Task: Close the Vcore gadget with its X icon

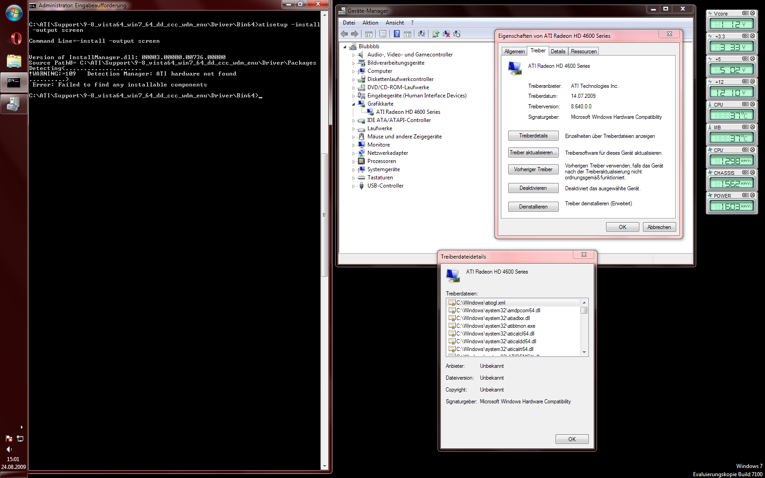Action: [x=752, y=13]
